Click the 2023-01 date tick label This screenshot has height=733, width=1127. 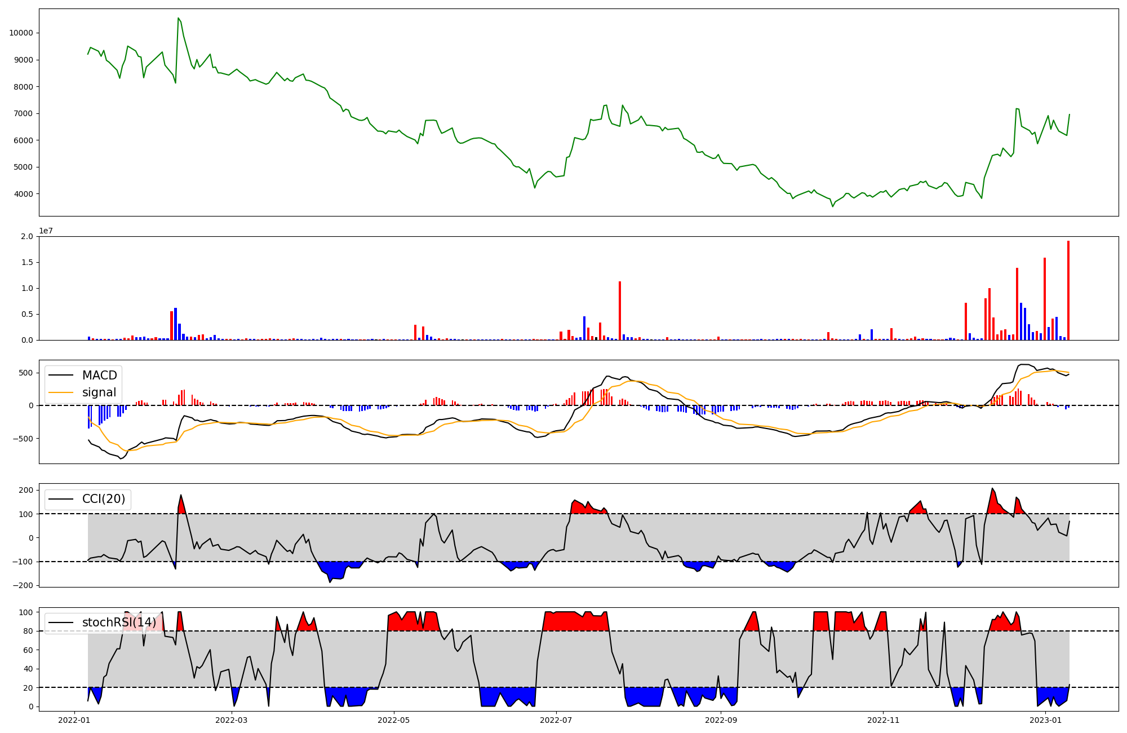(1045, 720)
